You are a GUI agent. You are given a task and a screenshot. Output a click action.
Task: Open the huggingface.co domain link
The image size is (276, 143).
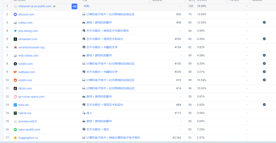[x=28, y=138]
